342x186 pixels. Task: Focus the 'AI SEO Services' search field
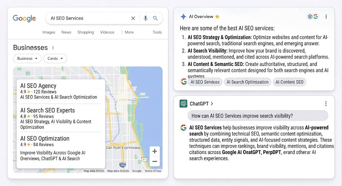point(104,18)
